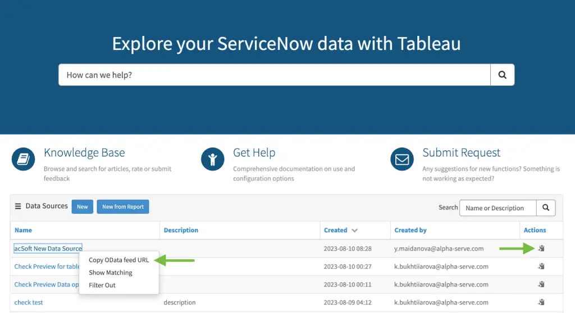Click the 2023-08-09 04:12 created date cell
The width and height of the screenshot is (575, 313).
coord(348,302)
